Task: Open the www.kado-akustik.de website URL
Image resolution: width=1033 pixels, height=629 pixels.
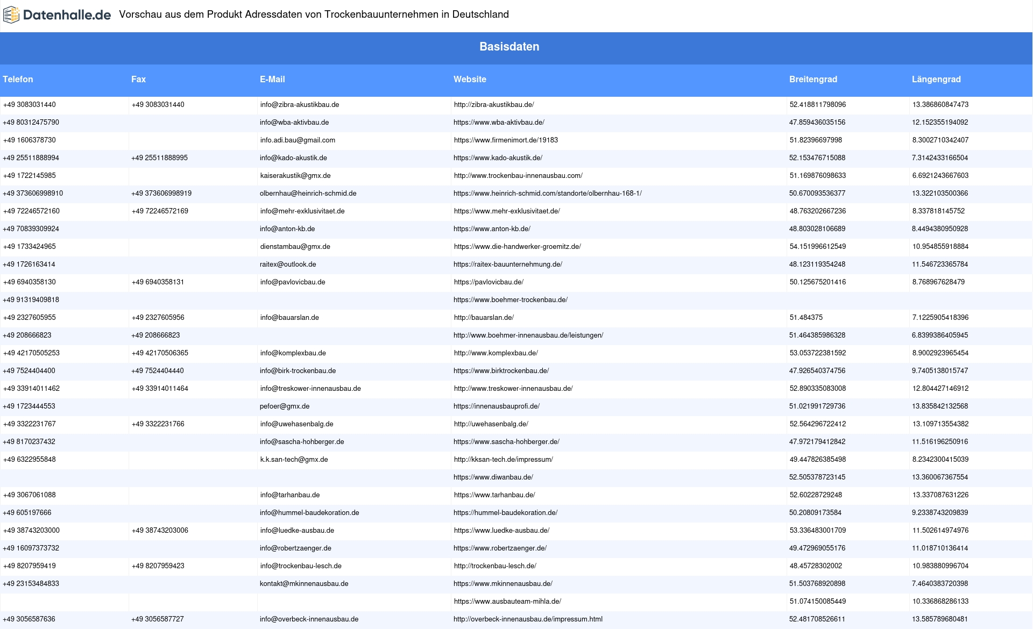Action: click(x=498, y=158)
